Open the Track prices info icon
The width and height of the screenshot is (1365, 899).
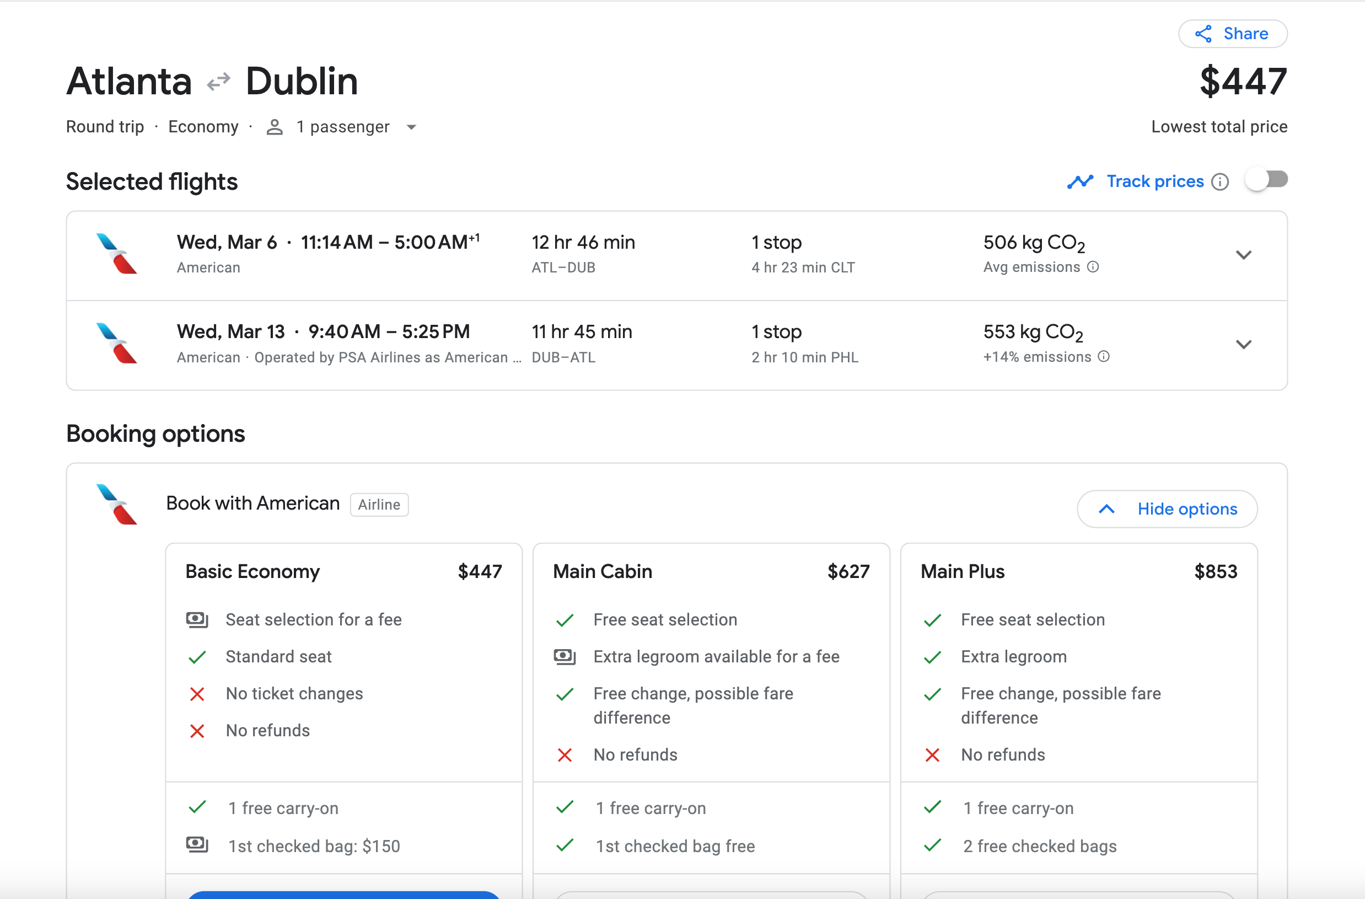pyautogui.click(x=1220, y=182)
